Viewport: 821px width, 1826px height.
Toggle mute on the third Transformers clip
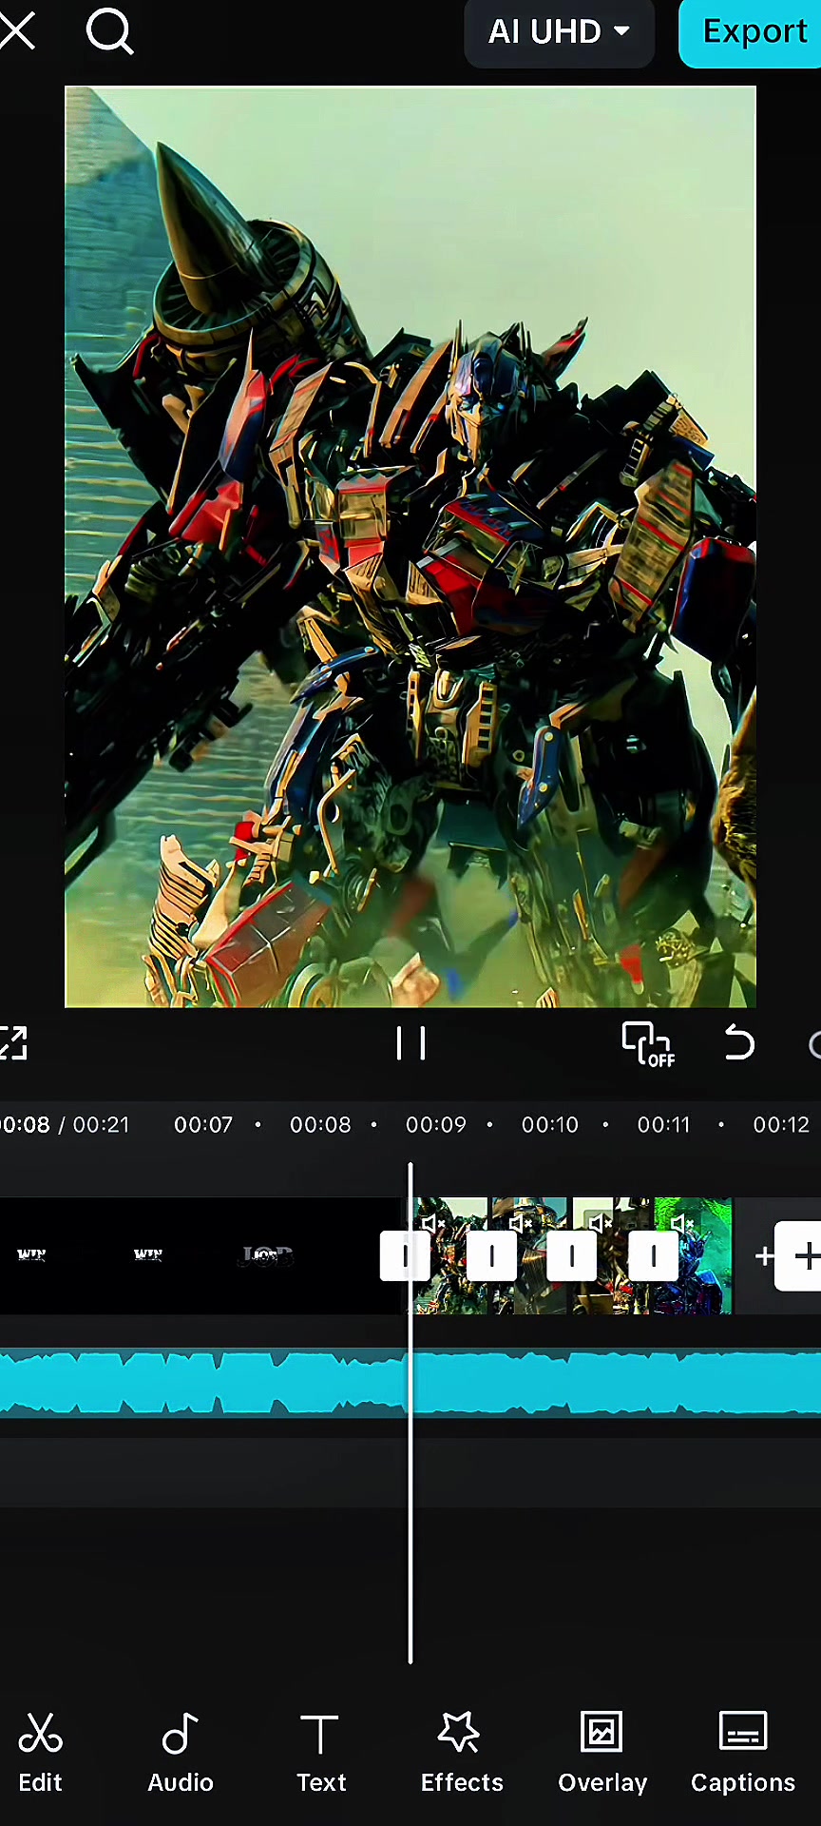coord(601,1223)
